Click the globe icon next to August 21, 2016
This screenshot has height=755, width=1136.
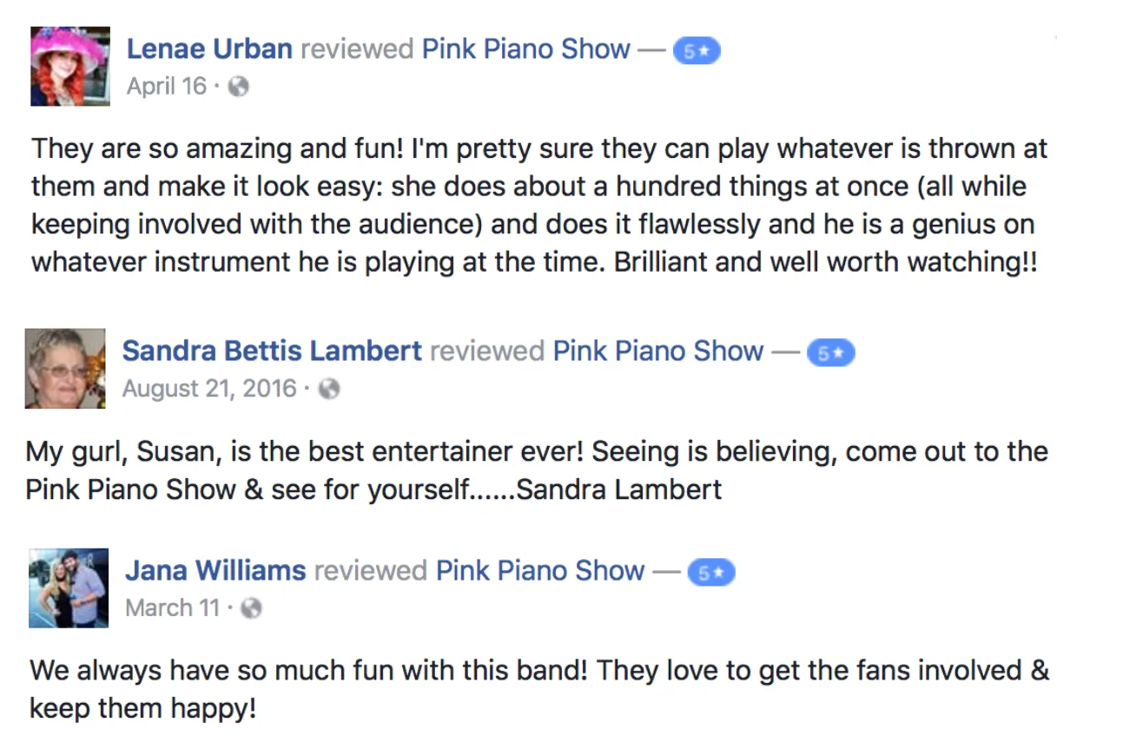point(329,390)
